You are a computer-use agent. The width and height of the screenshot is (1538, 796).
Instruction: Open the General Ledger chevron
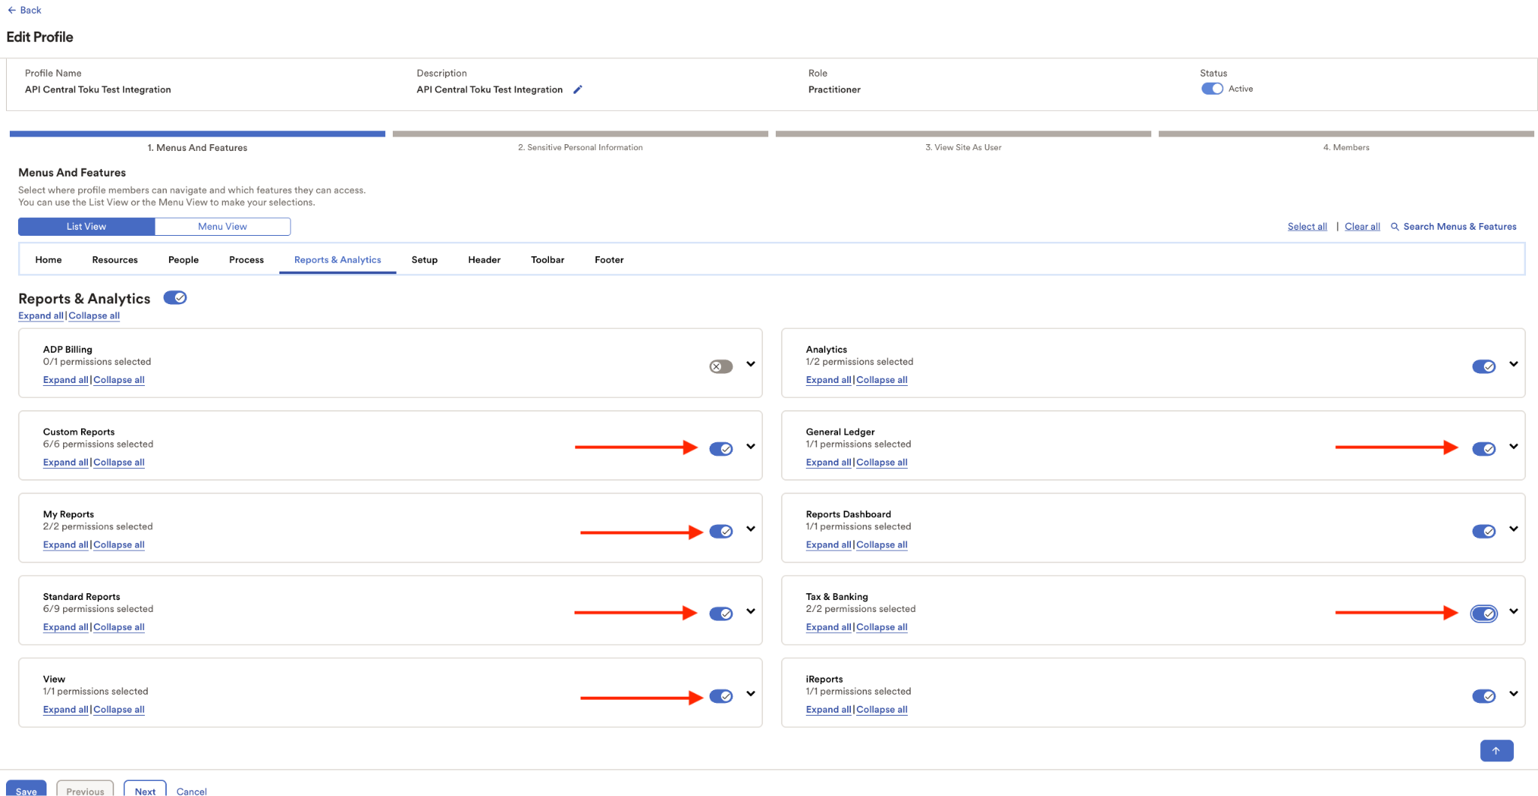pyautogui.click(x=1514, y=447)
